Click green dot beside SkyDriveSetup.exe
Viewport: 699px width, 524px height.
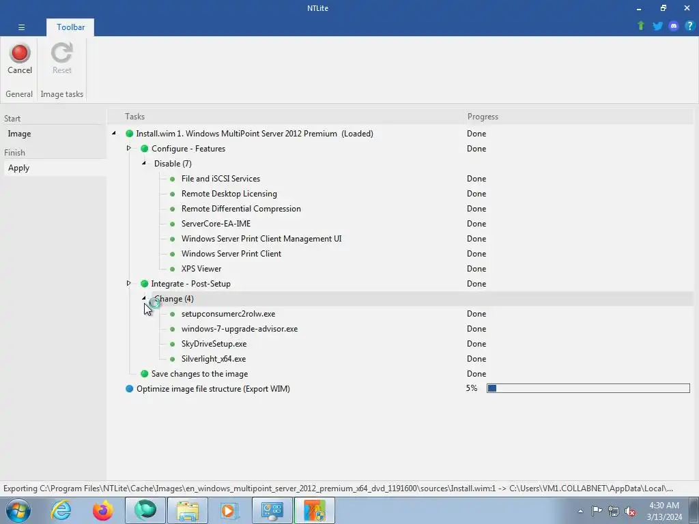(173, 344)
